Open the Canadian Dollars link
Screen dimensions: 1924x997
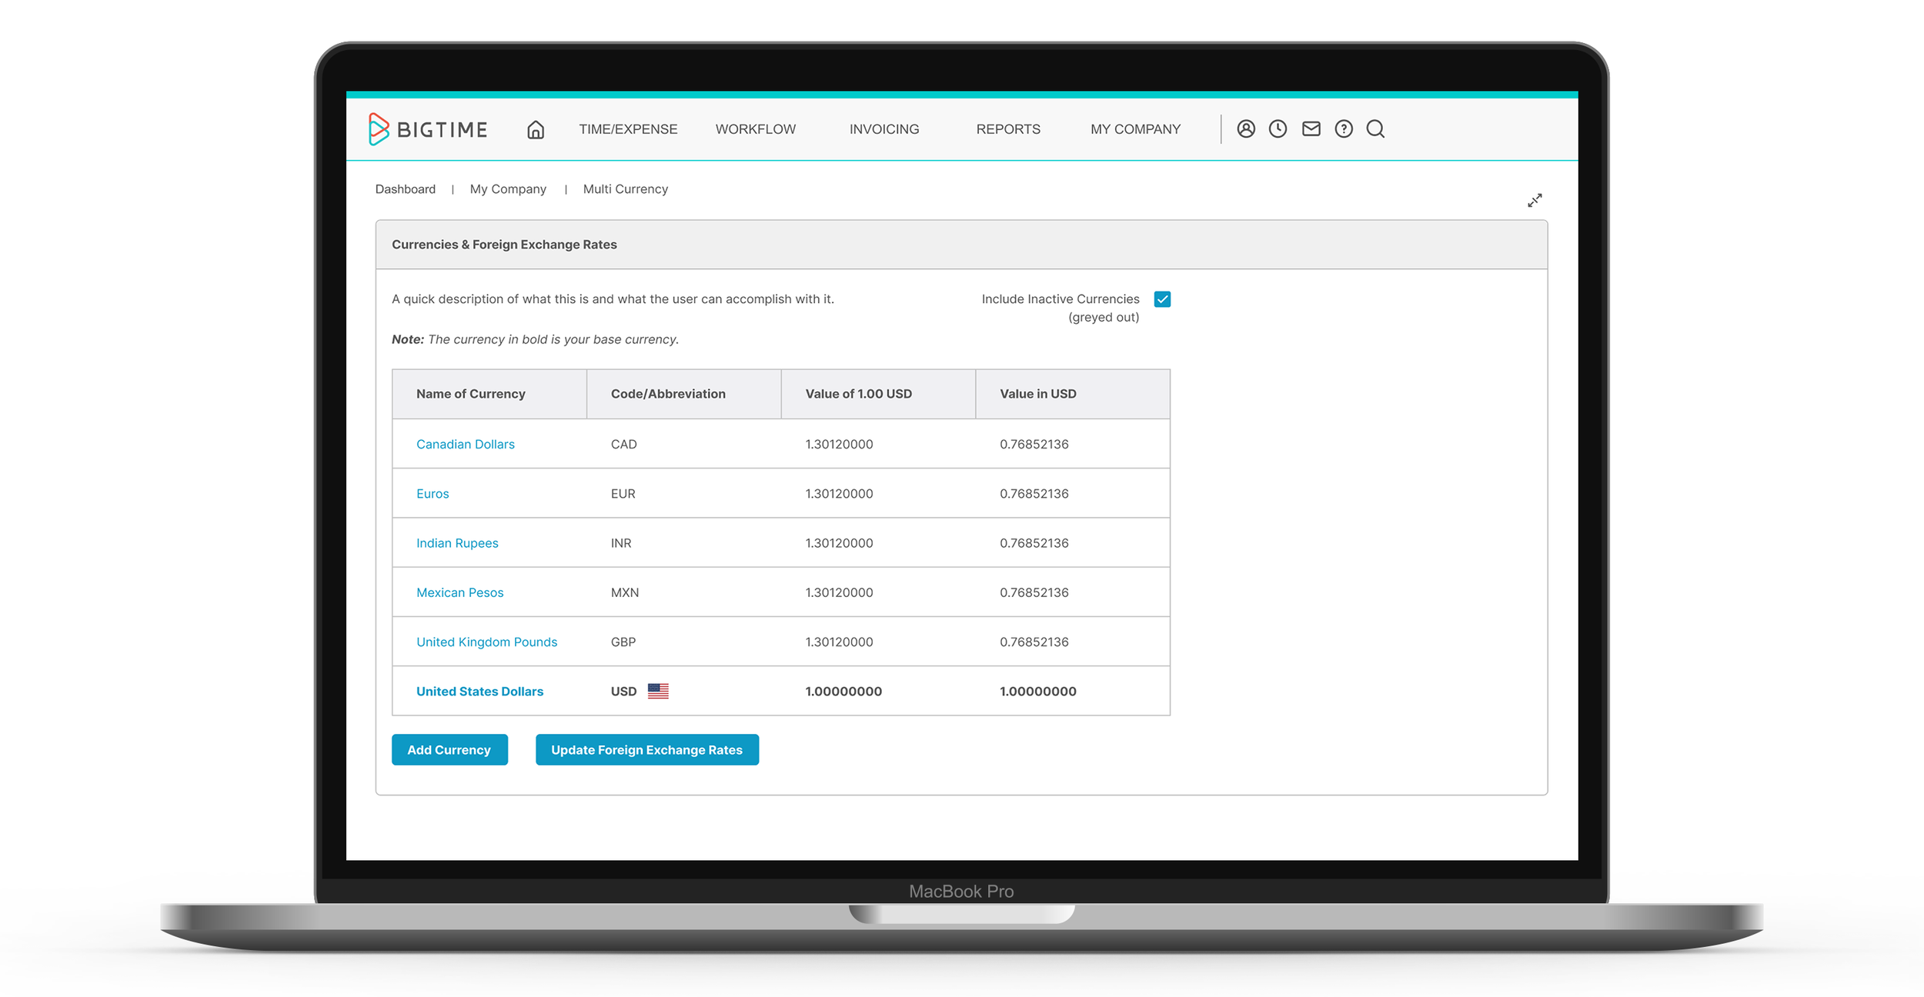coord(466,445)
